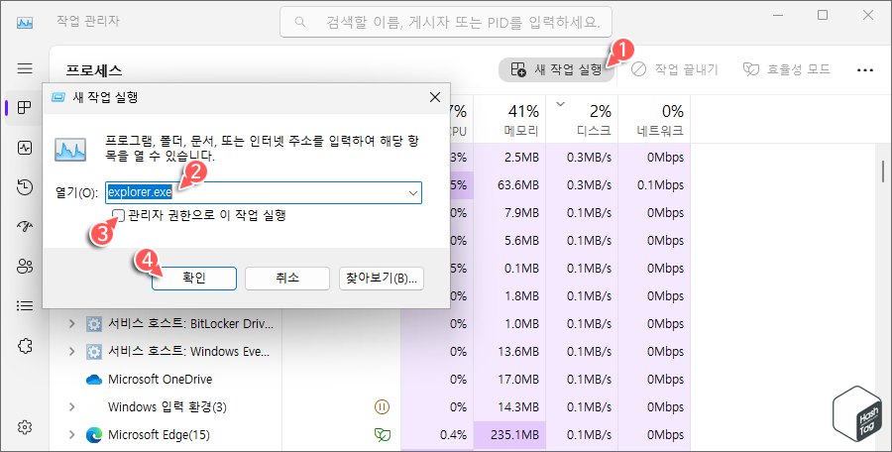Click the Task Manager app icon in title bar
Viewport: 892px width, 452px height.
pos(25,22)
